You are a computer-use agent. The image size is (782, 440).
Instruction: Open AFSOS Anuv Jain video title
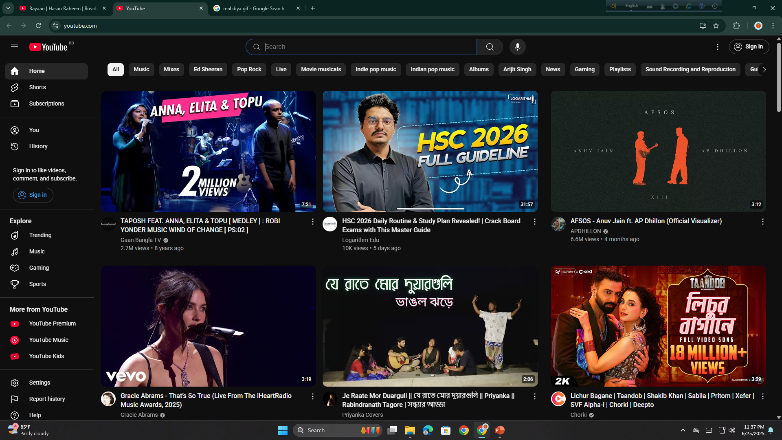point(646,221)
